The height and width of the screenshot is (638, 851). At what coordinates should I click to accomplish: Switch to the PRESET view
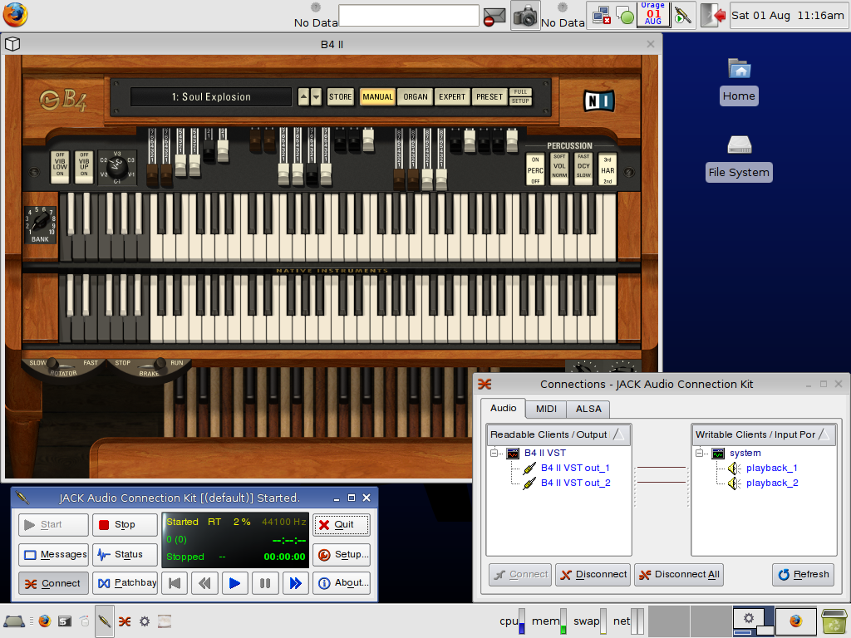(489, 97)
